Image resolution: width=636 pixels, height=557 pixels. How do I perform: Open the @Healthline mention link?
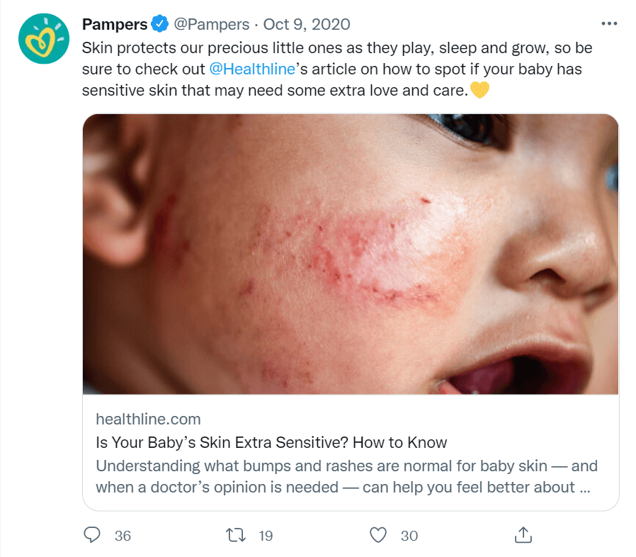click(x=251, y=69)
